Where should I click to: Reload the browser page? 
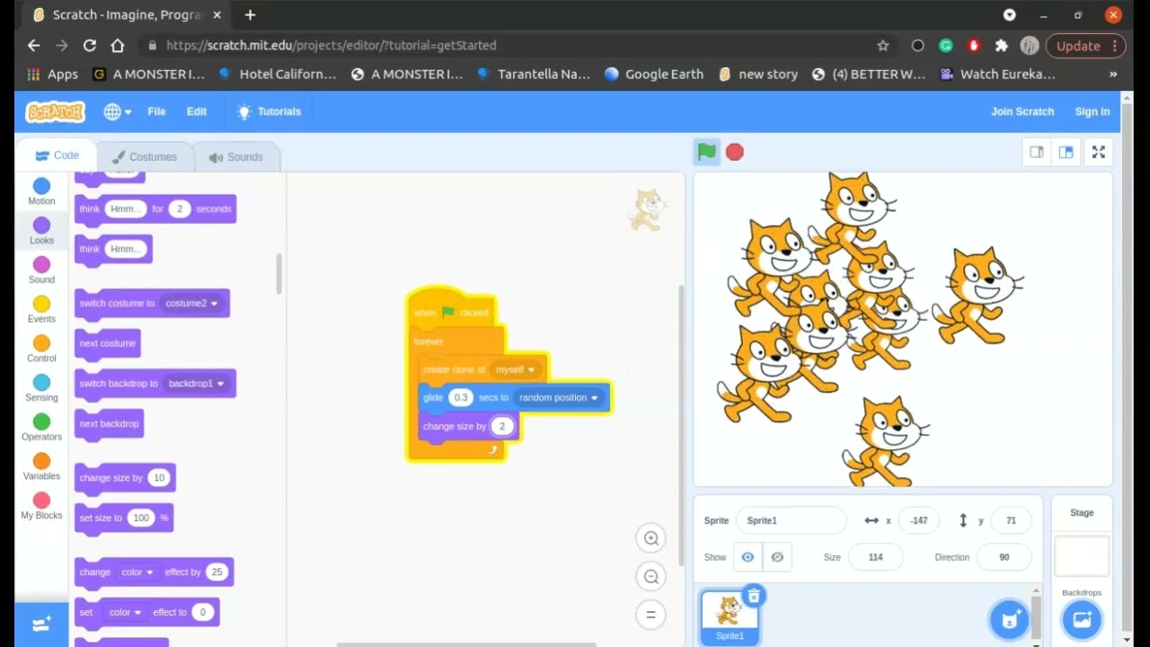[90, 45]
